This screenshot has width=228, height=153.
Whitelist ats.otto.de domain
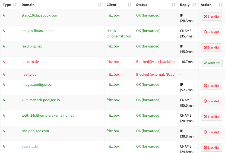tap(211, 63)
